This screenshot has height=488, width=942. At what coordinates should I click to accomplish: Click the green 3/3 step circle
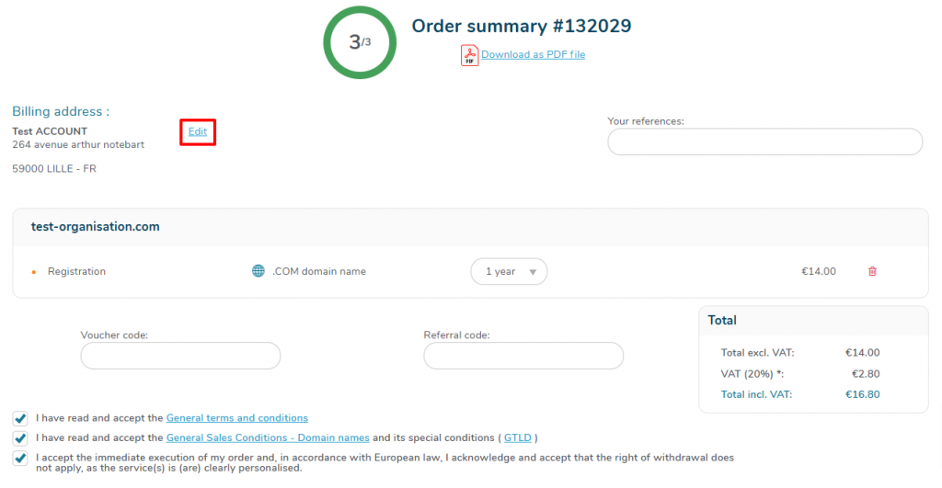click(x=360, y=42)
